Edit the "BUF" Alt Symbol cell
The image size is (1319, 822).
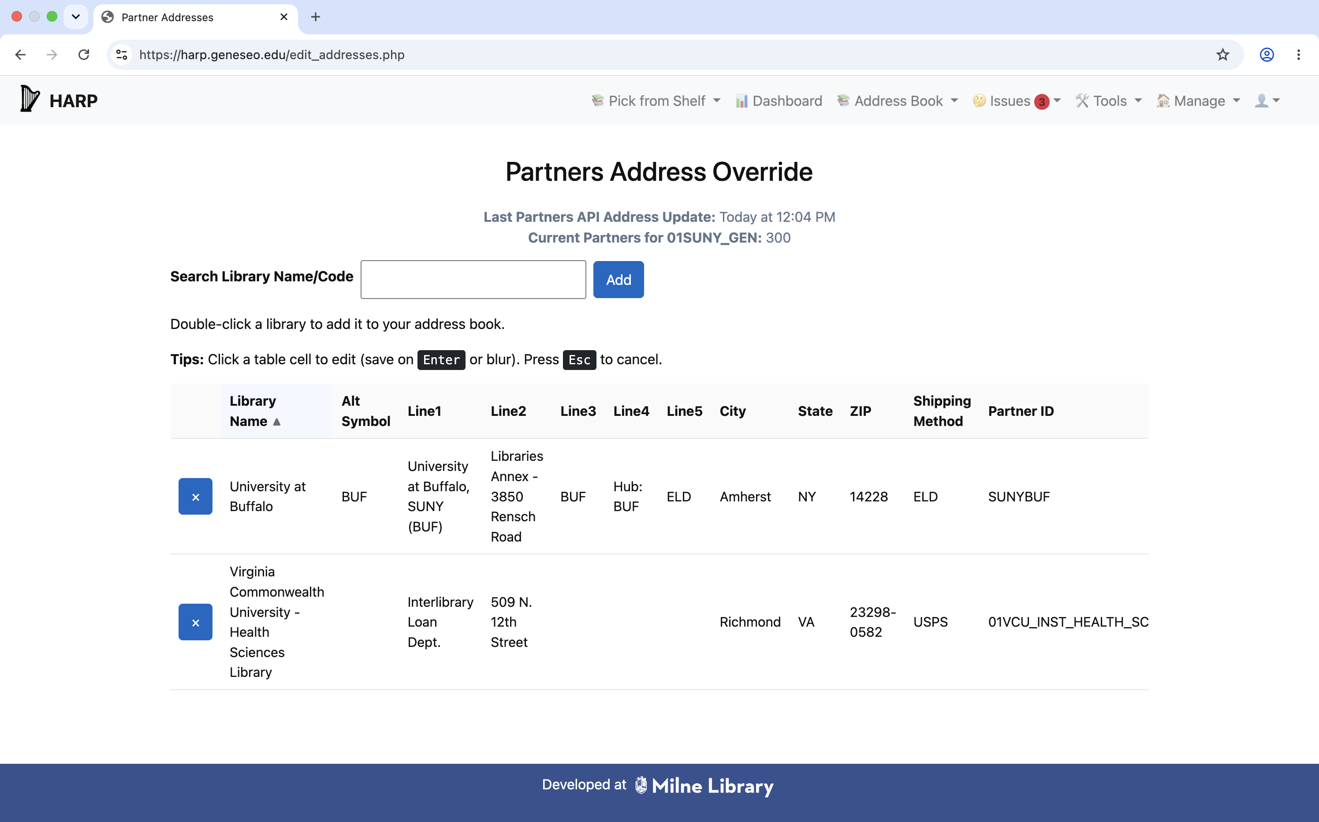tap(366, 497)
